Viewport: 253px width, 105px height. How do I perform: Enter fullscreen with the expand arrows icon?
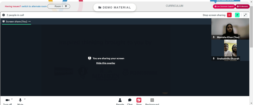245,15
